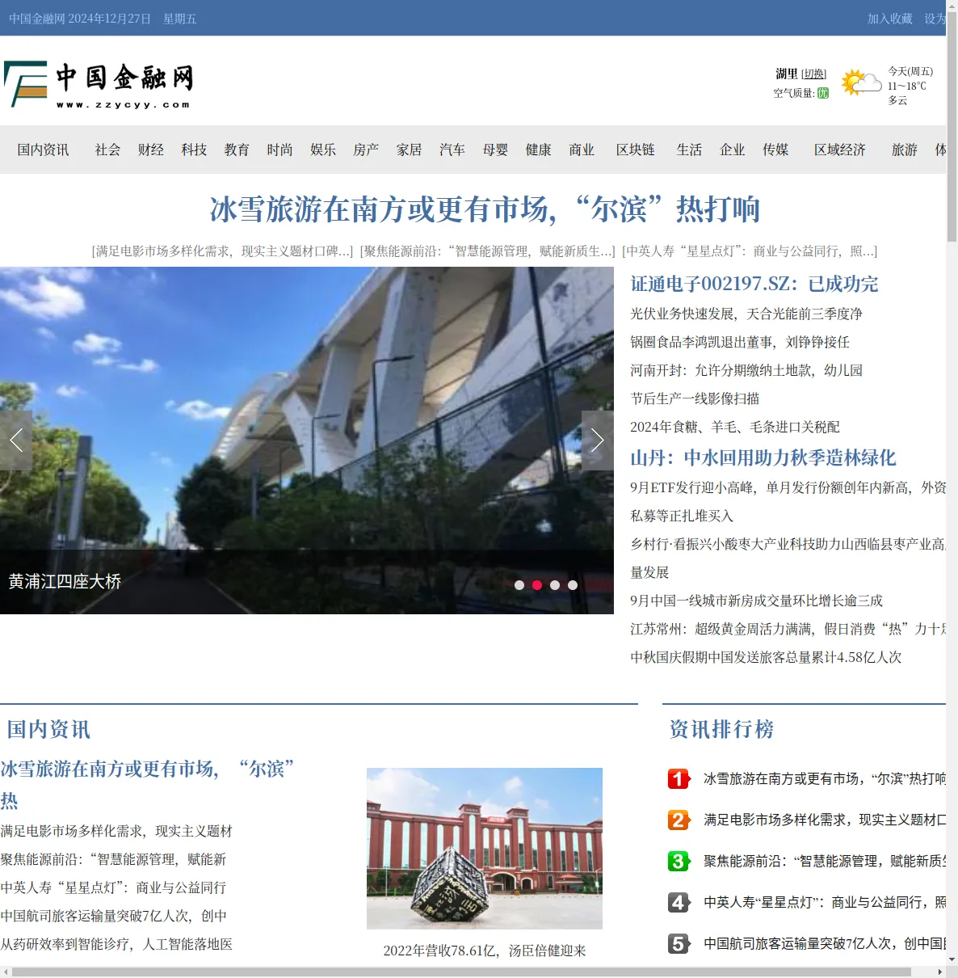The width and height of the screenshot is (958, 978).
Task: Open article 光伏业务快速发展，天合光能前三季度净
Action: 746,314
